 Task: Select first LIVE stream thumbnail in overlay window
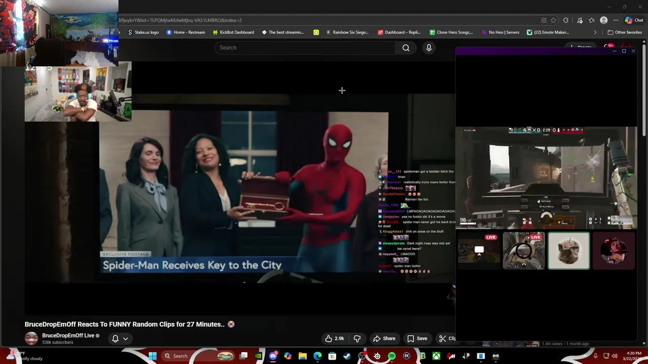pyautogui.click(x=478, y=251)
